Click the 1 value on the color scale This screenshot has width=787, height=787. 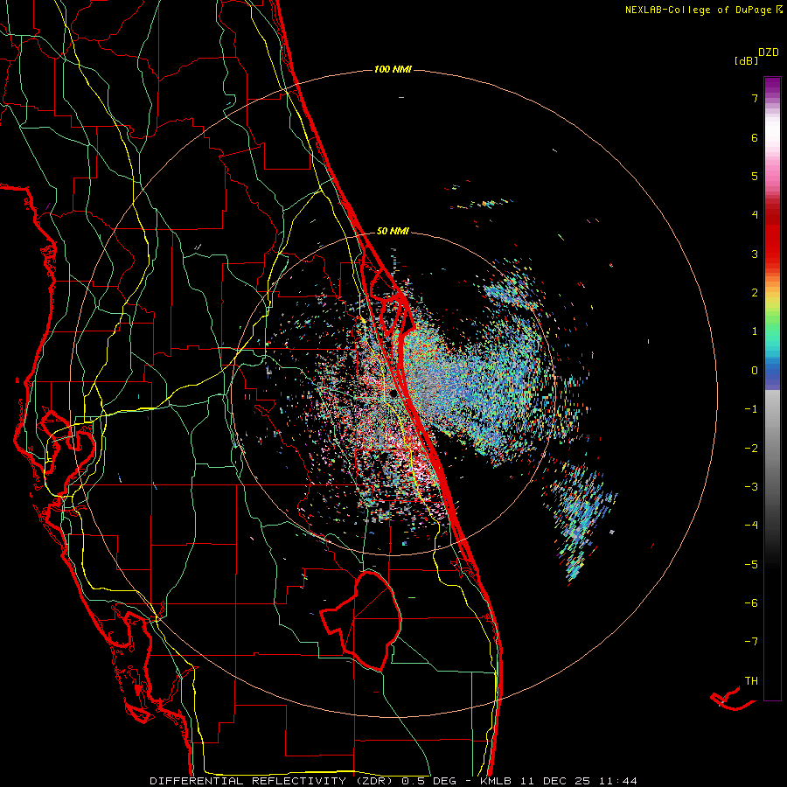point(755,331)
